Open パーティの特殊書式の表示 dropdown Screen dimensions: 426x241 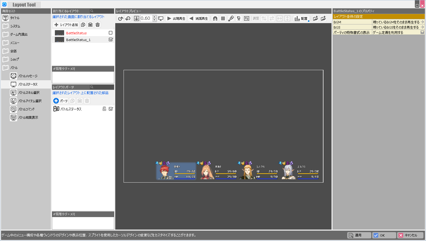coord(422,32)
